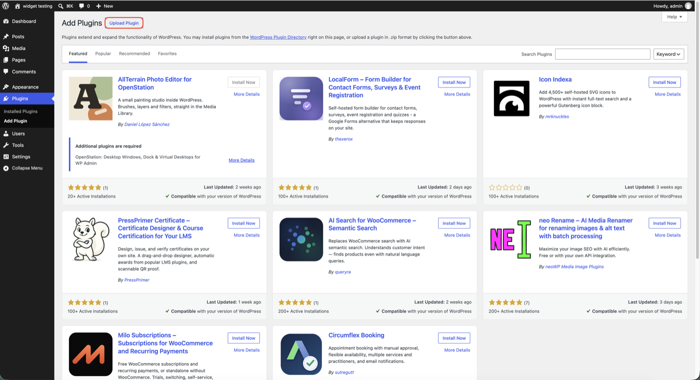
Task: Collapse the admin sidebar menu
Action: pos(27,168)
